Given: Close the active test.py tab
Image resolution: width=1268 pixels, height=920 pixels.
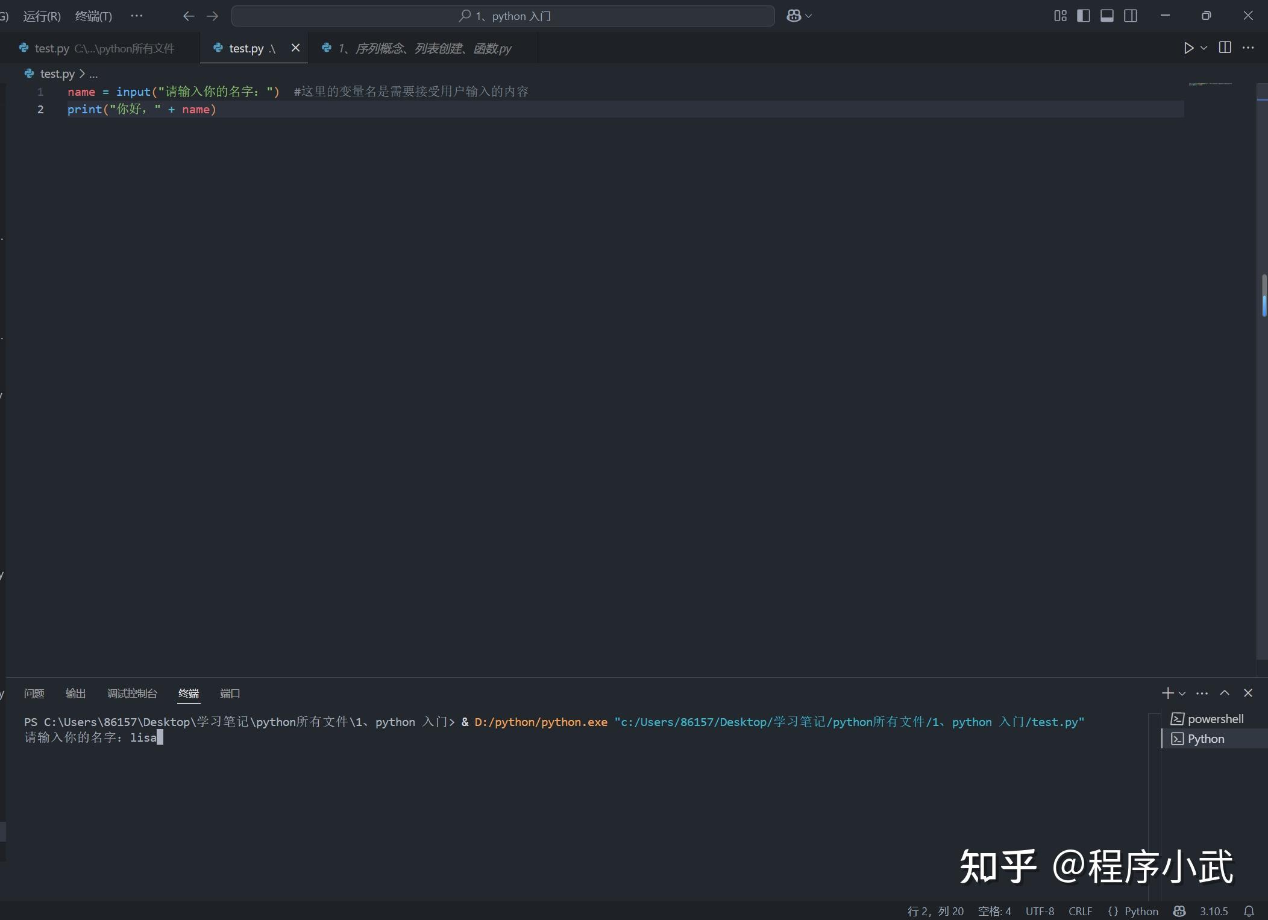Looking at the screenshot, I should 295,48.
